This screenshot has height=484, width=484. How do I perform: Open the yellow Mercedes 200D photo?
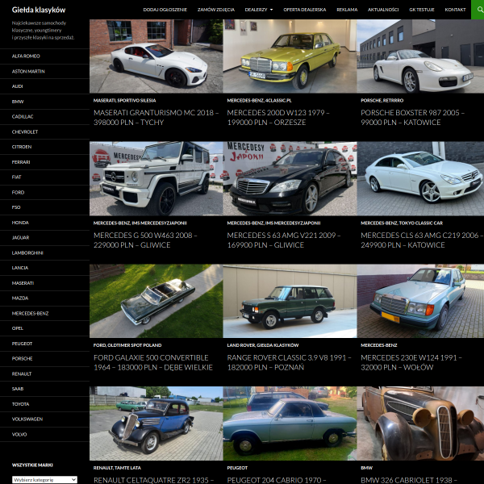[x=290, y=56]
